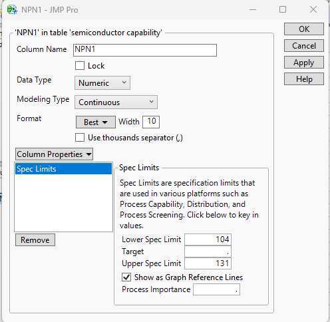Click the Target value field

point(208,251)
